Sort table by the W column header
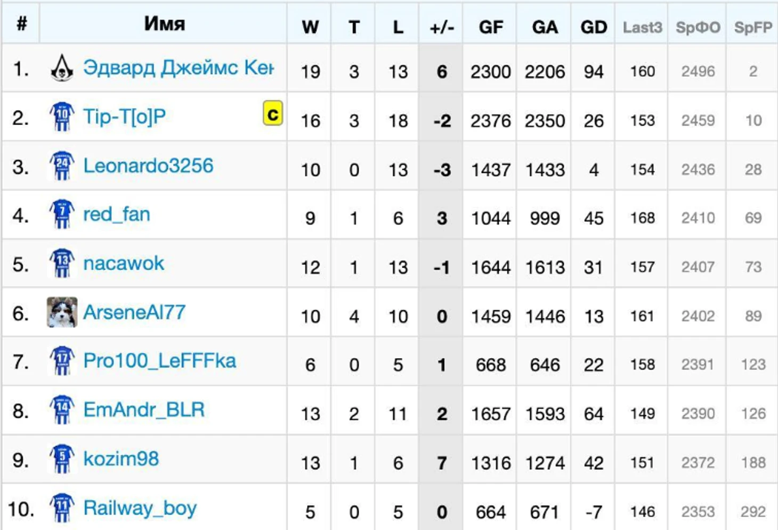The height and width of the screenshot is (530, 778). coord(310,27)
